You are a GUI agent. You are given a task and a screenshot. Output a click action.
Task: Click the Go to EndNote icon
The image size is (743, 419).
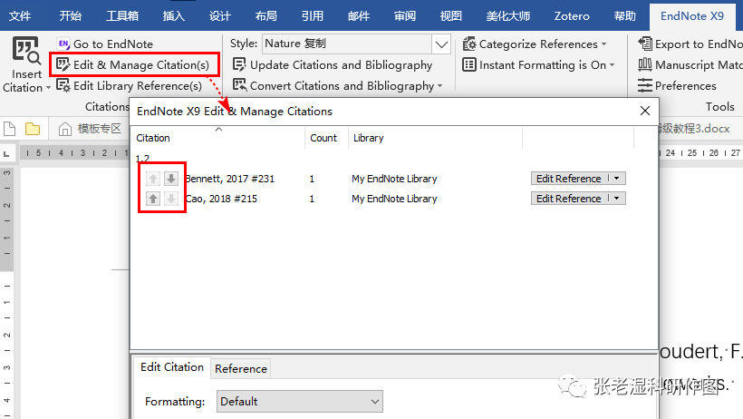(63, 44)
